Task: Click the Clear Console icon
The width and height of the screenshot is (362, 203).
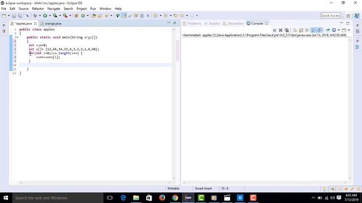Action: click(295, 30)
